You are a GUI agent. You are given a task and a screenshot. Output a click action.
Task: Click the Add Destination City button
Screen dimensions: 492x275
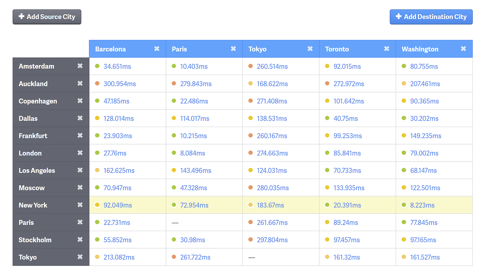431,17
